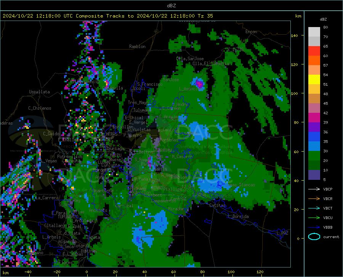Click the C_Chilenos label

coord(40,108)
